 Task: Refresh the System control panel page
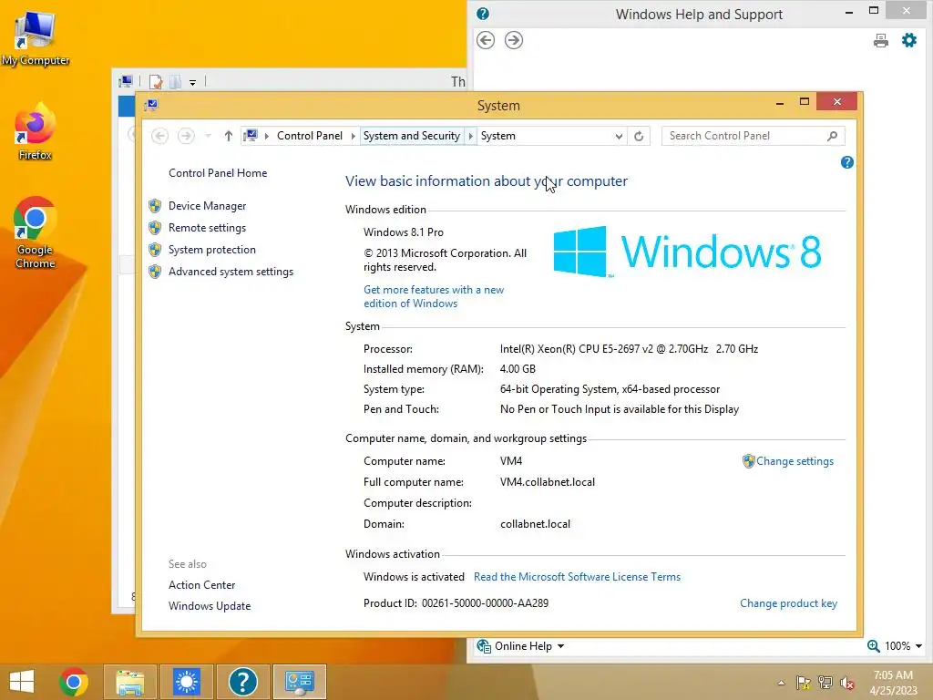(x=639, y=137)
